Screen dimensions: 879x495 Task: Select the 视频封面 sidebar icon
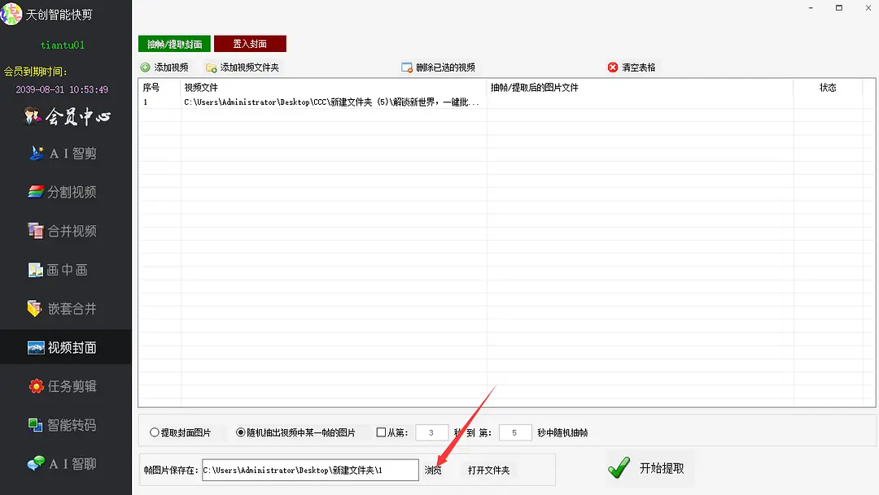coord(35,347)
